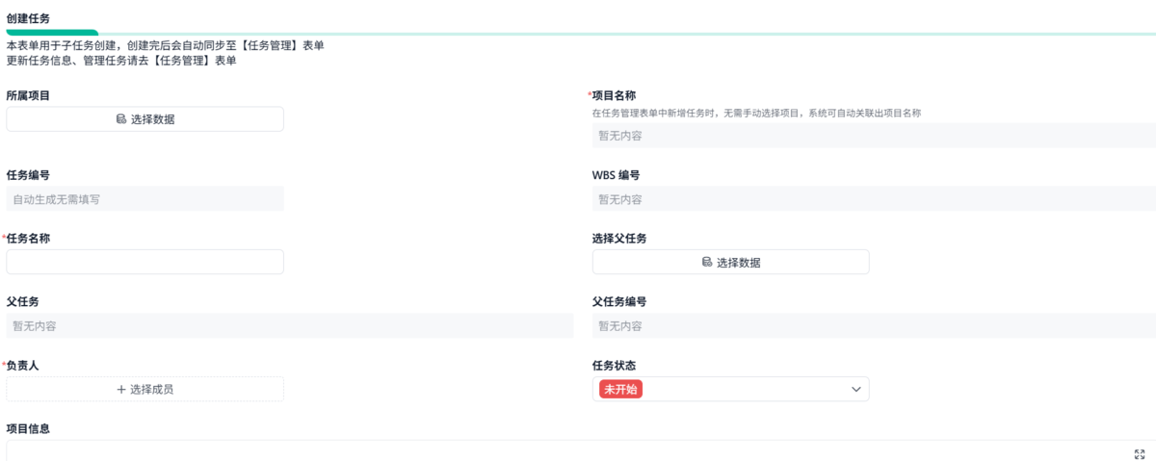Click the 项目名称 helper description text
Viewport: 1156px width, 461px height.
click(756, 113)
